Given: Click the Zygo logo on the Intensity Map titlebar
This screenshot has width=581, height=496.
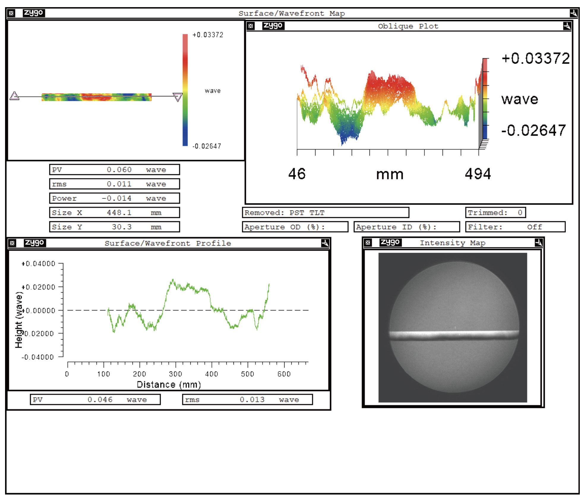Looking at the screenshot, I should tap(391, 242).
